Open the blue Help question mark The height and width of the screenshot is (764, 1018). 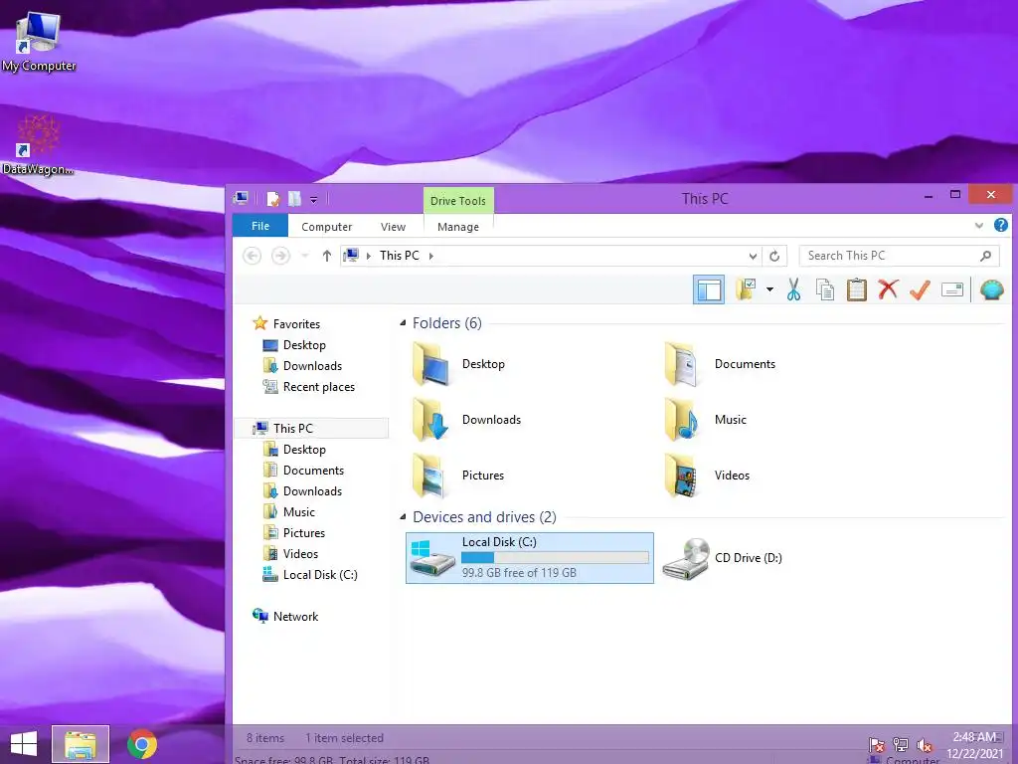(1000, 225)
